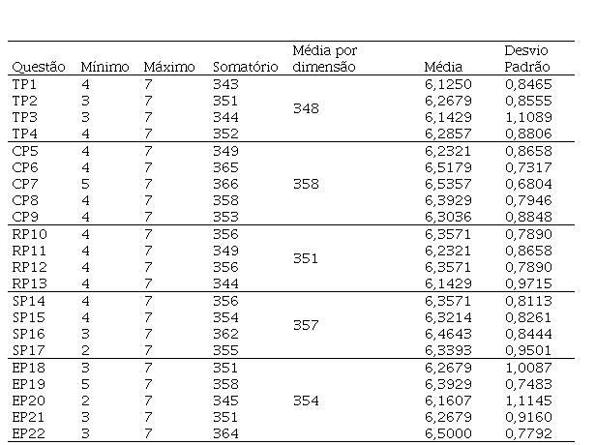Click the TP1 row label
The image size is (596, 445).
tap(25, 85)
